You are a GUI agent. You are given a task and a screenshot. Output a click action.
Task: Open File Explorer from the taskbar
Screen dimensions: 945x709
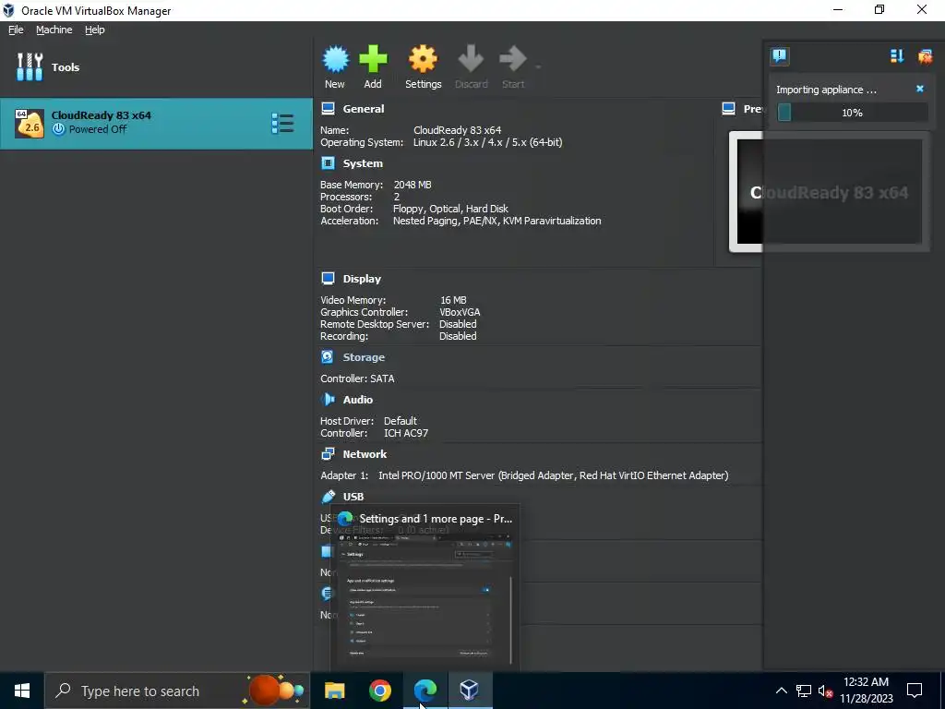(x=334, y=691)
